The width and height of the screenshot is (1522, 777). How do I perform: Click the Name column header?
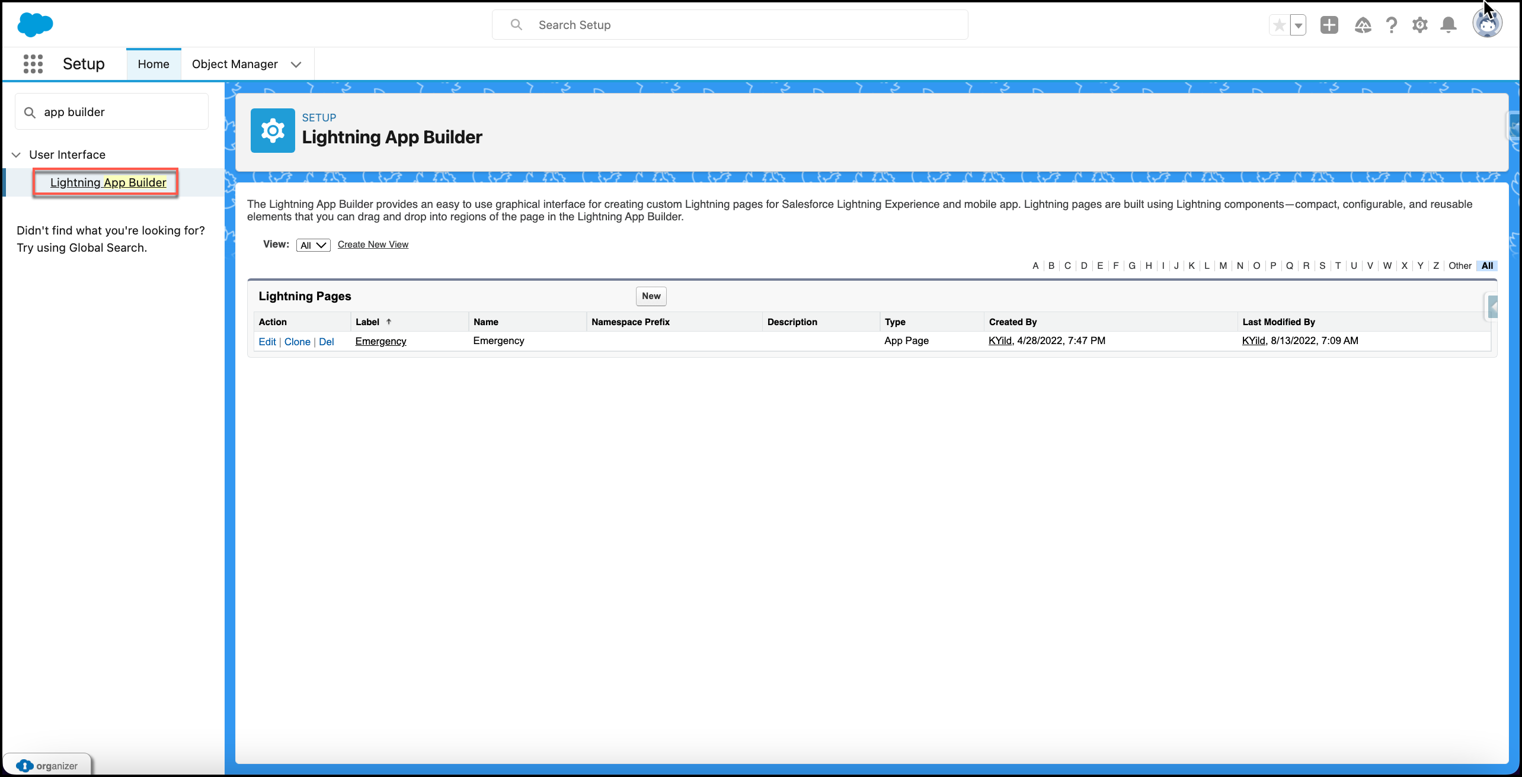tap(485, 322)
